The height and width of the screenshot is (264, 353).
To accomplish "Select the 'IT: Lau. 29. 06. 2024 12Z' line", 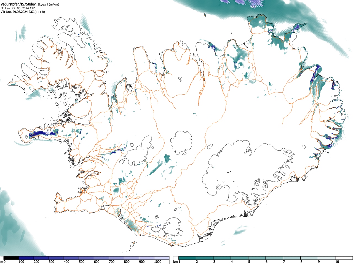I will click(x=18, y=8).
